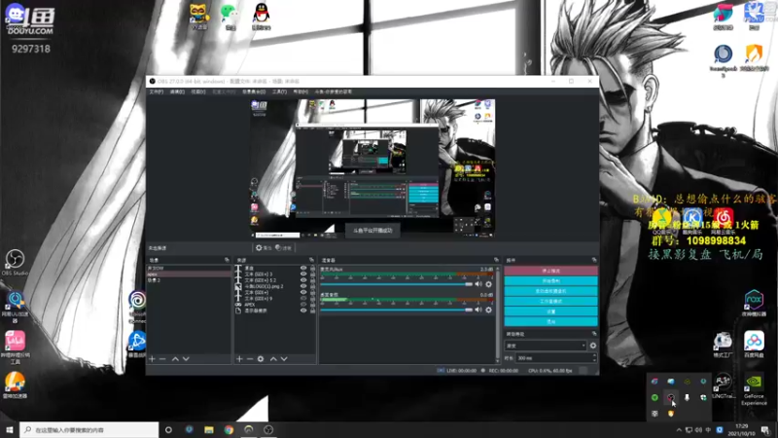Move the selected source up
This screenshot has width=778, height=438.
pyautogui.click(x=273, y=358)
